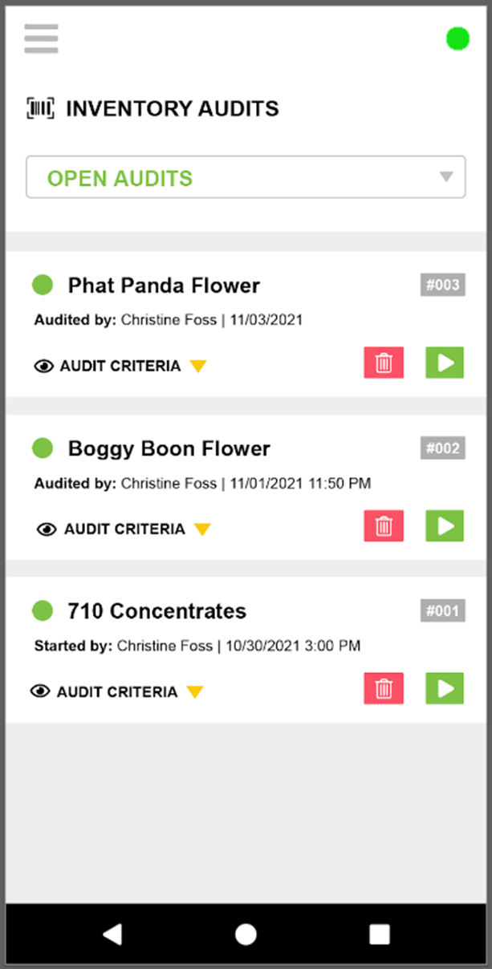The height and width of the screenshot is (969, 492).
Task: Click eye icon for Boggy Boon audit criteria
Action: coord(47,529)
